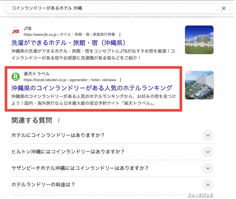Viewport: 236px width, 199px height.
Task: Click the JTB site favicon
Action: [15, 31]
